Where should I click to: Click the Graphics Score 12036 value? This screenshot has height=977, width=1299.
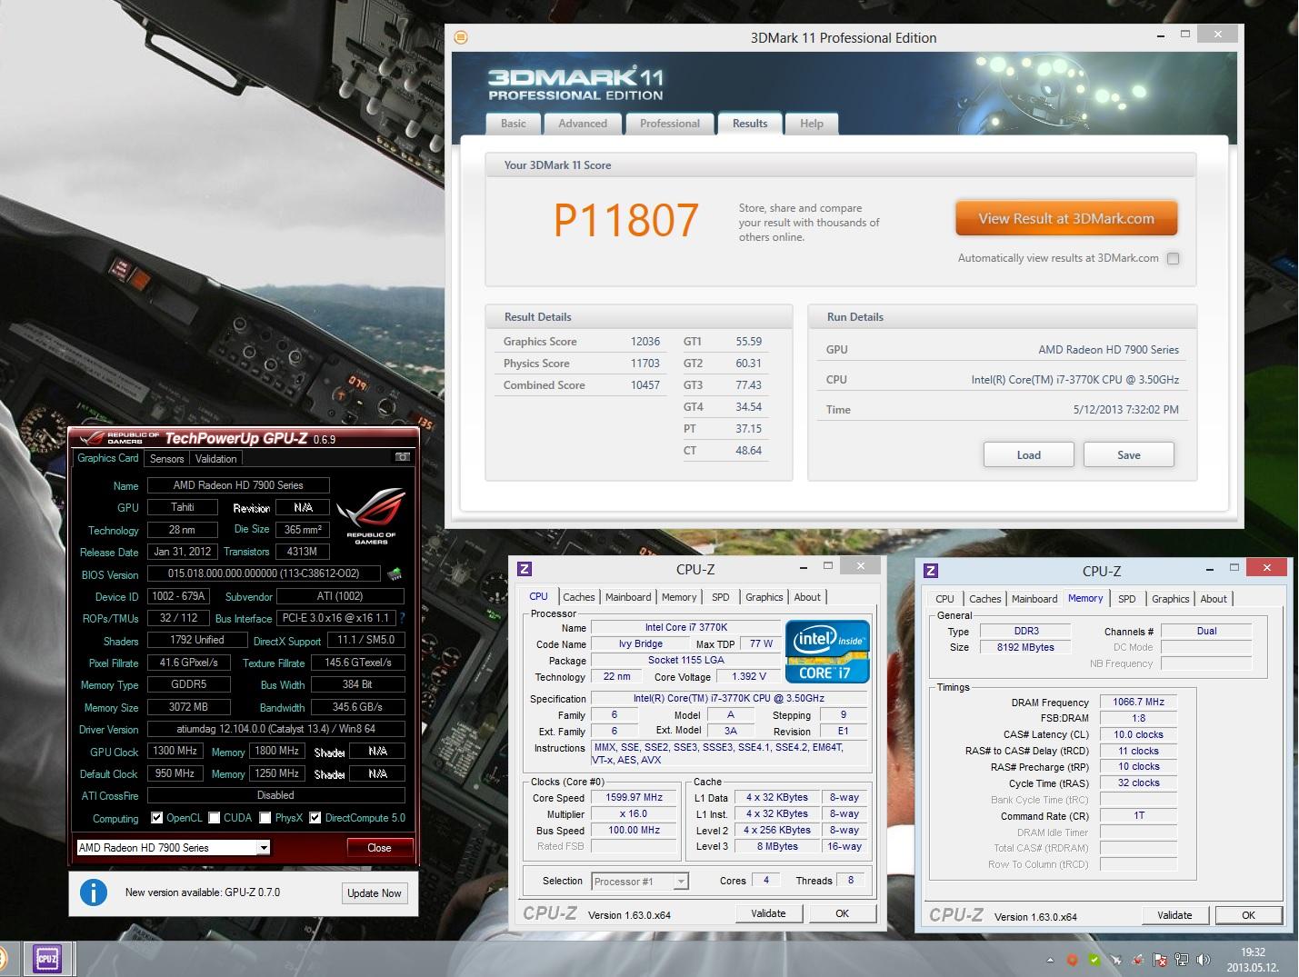(645, 342)
